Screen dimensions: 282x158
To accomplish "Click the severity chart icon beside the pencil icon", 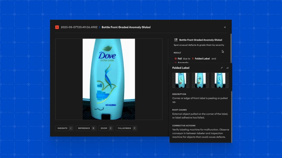I will 227,68.
